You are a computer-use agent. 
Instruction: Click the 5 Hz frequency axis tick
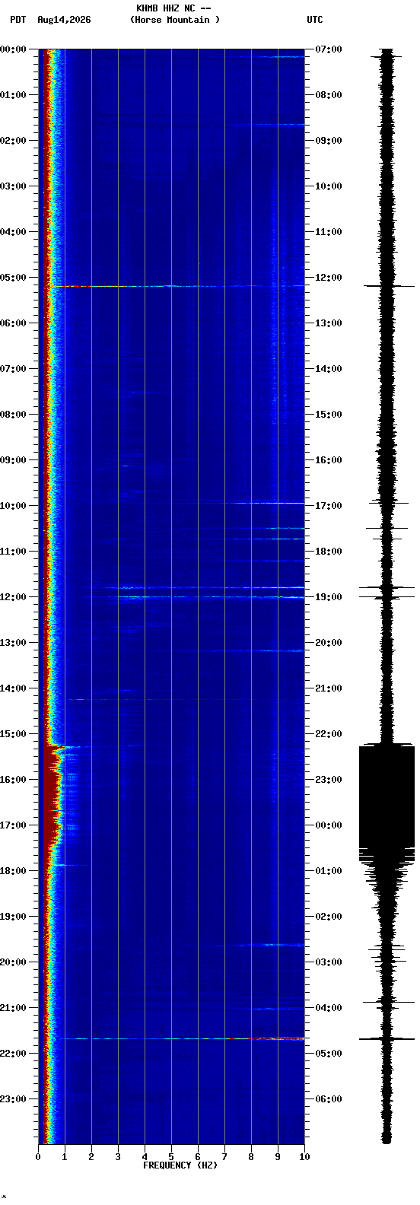point(171,1157)
